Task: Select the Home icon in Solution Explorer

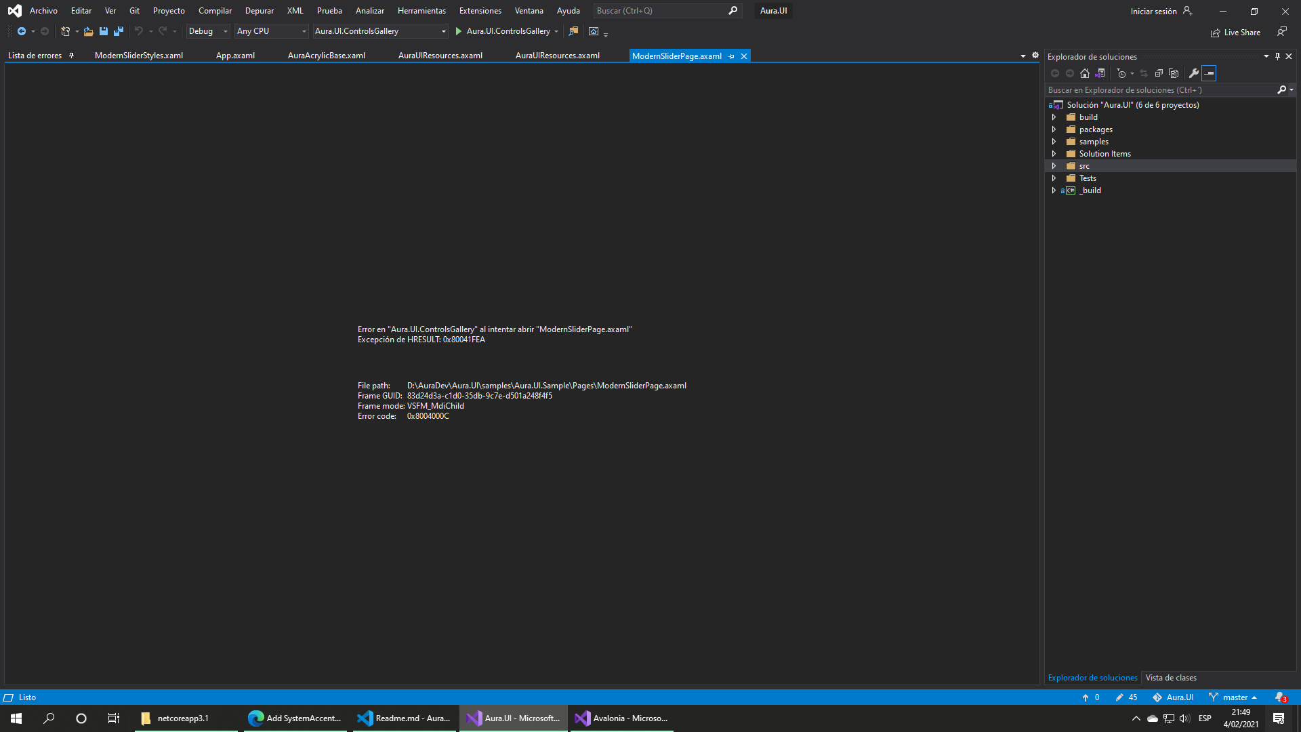Action: coord(1085,73)
